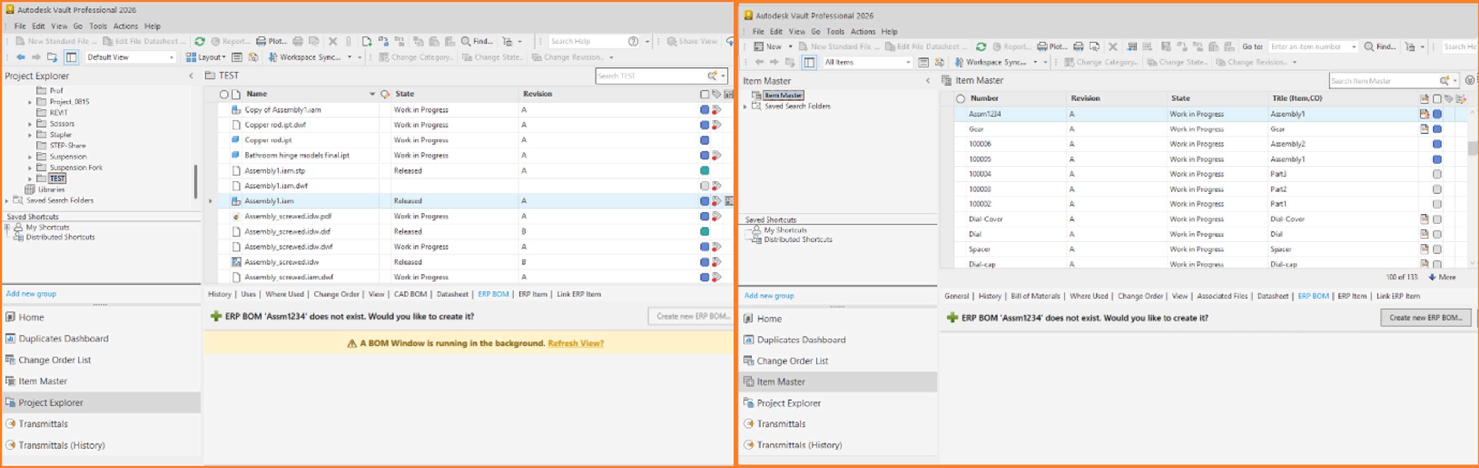
Task: Click Create new ERP BOM in the right window
Action: (1426, 318)
